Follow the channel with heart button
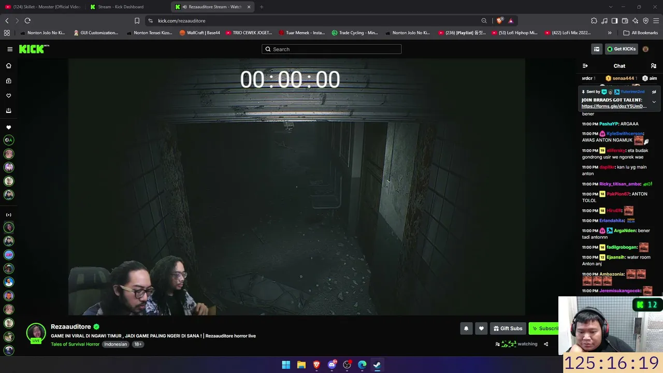The height and width of the screenshot is (373, 663). [x=481, y=328]
